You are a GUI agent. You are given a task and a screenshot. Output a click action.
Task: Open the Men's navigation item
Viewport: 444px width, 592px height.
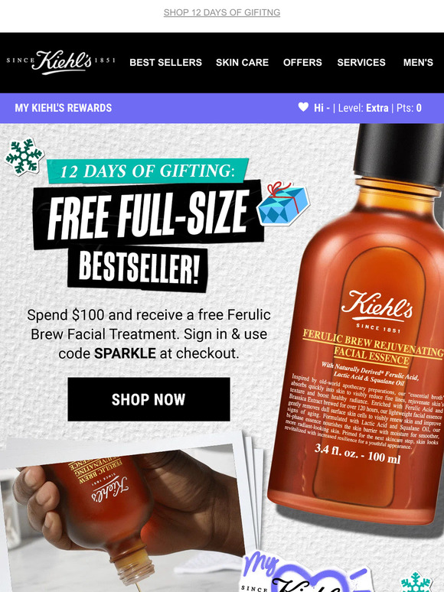(x=418, y=62)
